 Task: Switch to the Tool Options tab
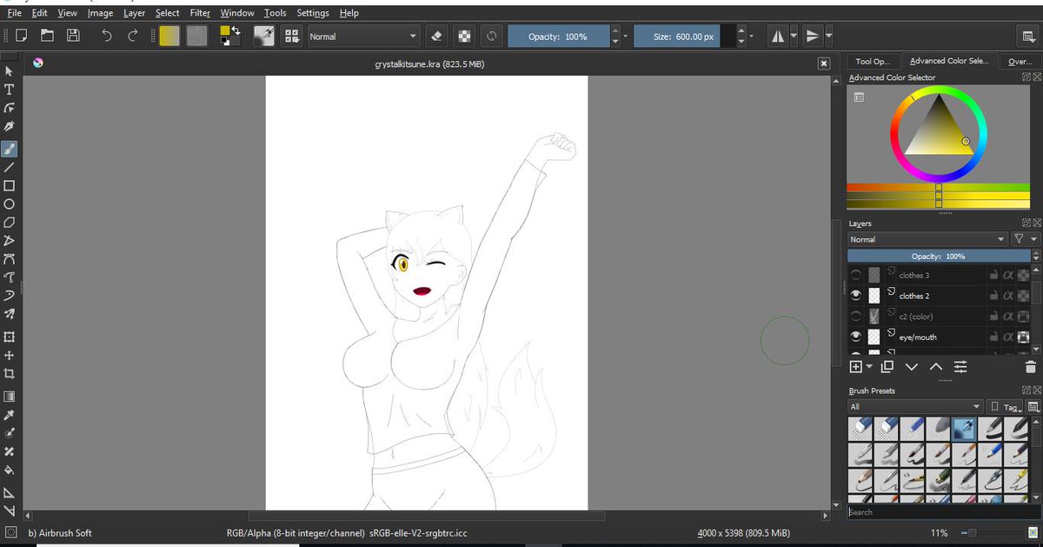873,61
